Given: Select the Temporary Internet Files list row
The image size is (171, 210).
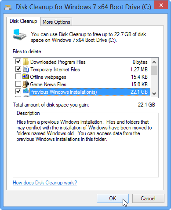Looking at the screenshot, I should 82,69.
